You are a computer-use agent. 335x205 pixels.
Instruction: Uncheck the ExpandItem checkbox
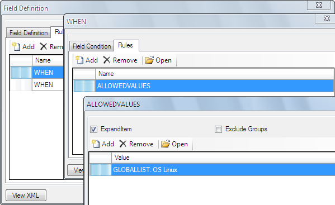point(93,129)
